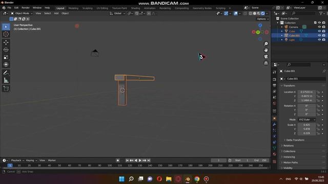
Task: Open the Object Data properties tab
Action: (275, 148)
